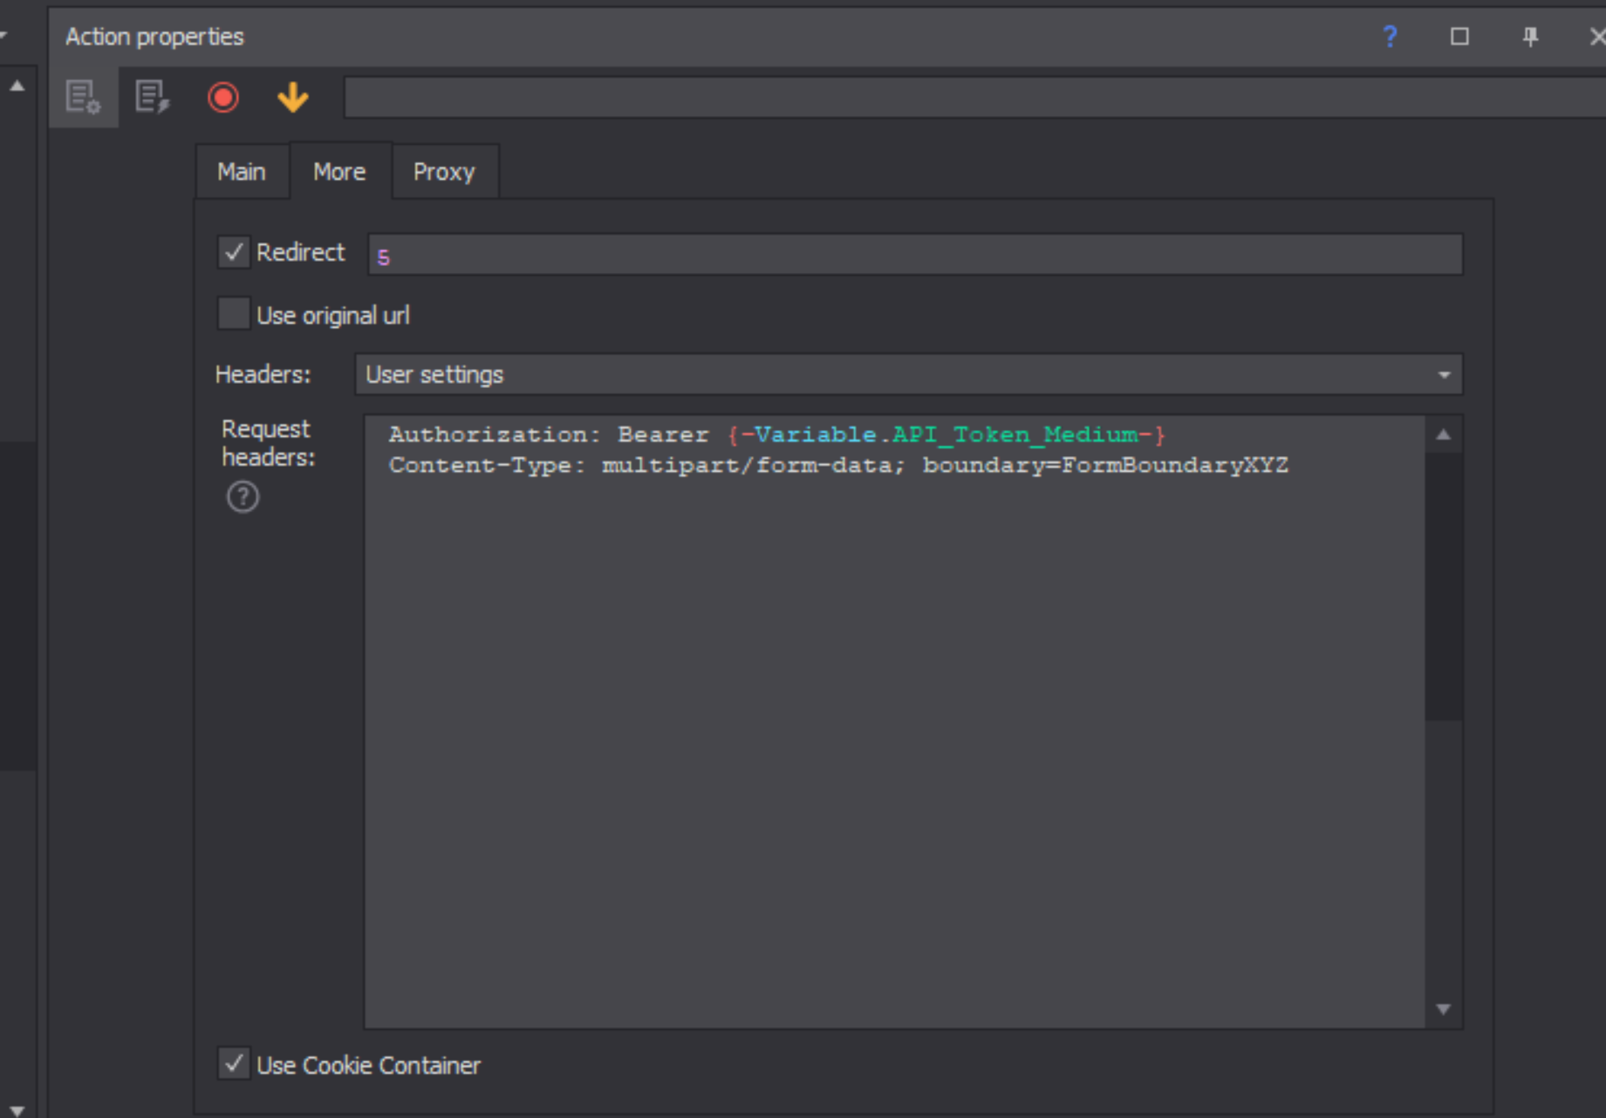1606x1118 pixels.
Task: Enable the Use original url checkbox
Action: pos(234,314)
